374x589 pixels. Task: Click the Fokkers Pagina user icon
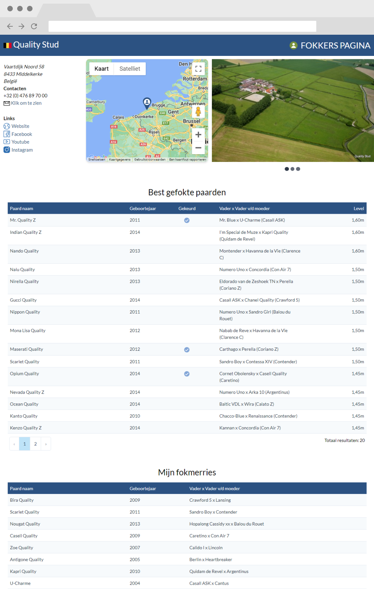pyautogui.click(x=293, y=45)
